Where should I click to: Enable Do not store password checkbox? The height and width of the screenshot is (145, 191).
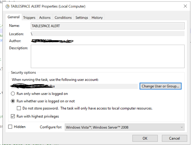[x=19, y=108]
